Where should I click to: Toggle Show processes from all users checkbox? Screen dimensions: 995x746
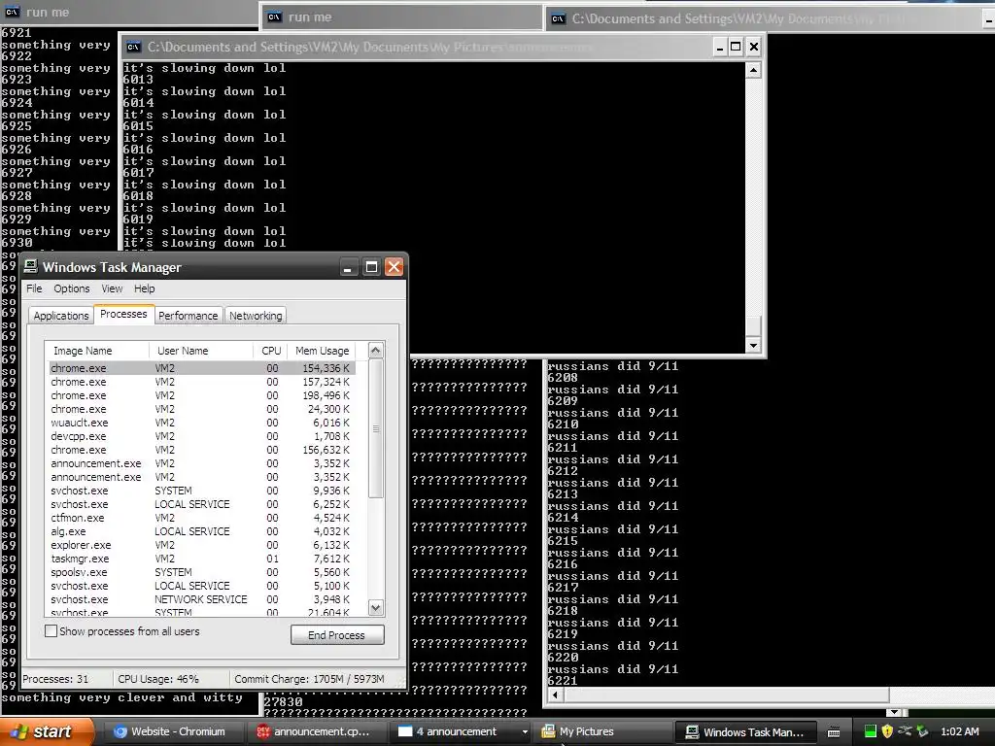pyautogui.click(x=51, y=631)
